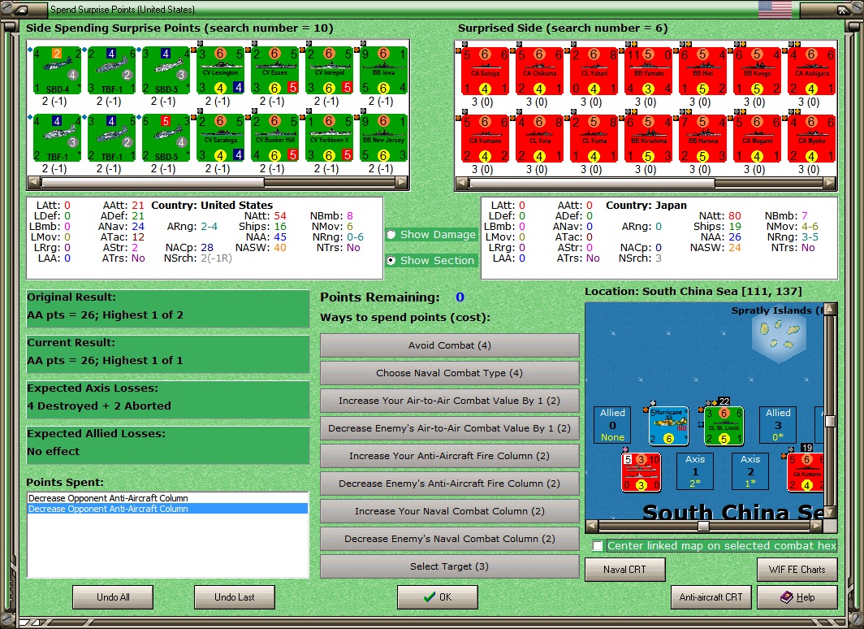The height and width of the screenshot is (629, 864).
Task: Click the CL St. Louis counter on the map
Action: [x=724, y=426]
